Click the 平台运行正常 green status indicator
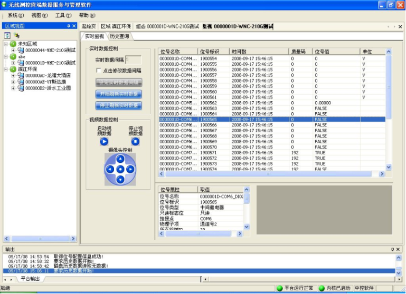This screenshot has width=406, height=294. [279, 288]
